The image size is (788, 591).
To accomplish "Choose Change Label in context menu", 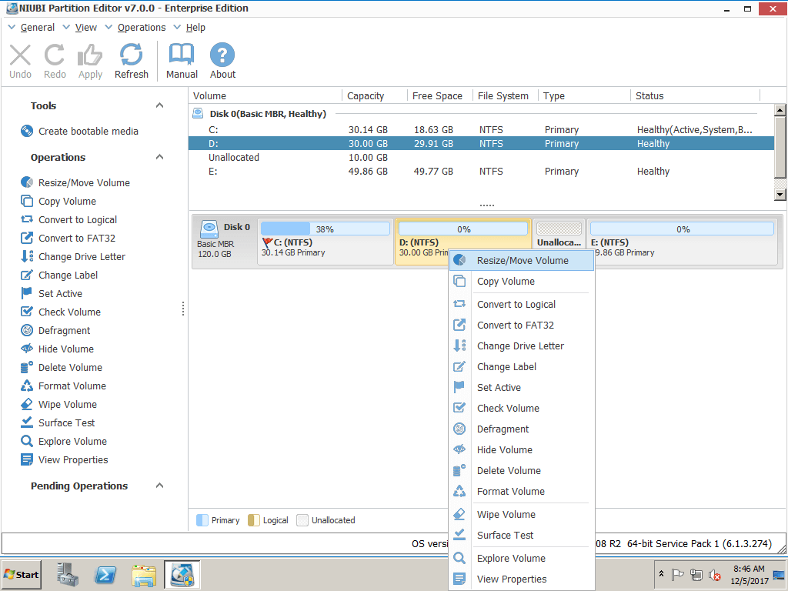I will click(522, 367).
